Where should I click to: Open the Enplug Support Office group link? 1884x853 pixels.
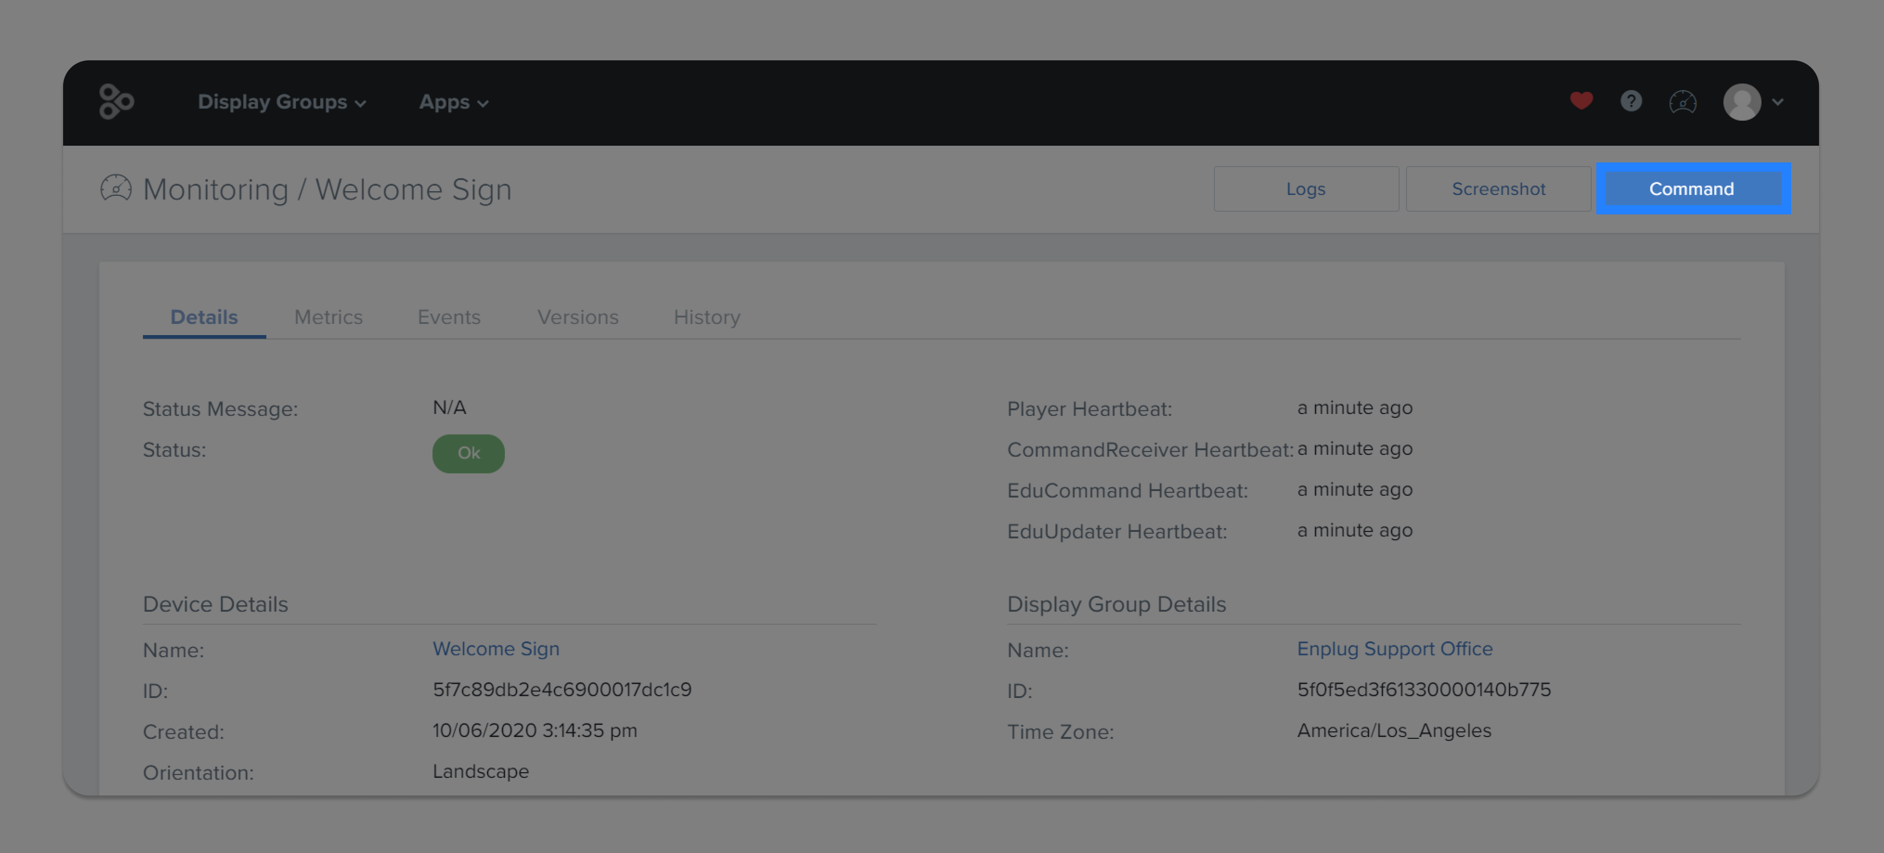[1394, 649]
